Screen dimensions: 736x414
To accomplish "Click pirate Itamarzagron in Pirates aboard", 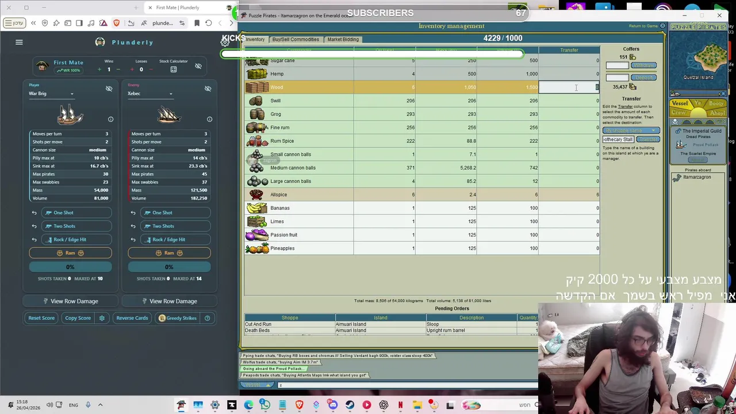I will [697, 177].
